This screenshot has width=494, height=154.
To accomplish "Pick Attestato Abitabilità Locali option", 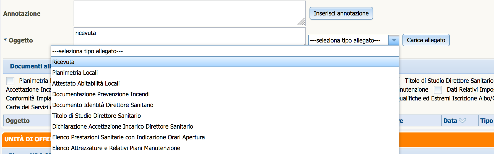I will (x=225, y=83).
